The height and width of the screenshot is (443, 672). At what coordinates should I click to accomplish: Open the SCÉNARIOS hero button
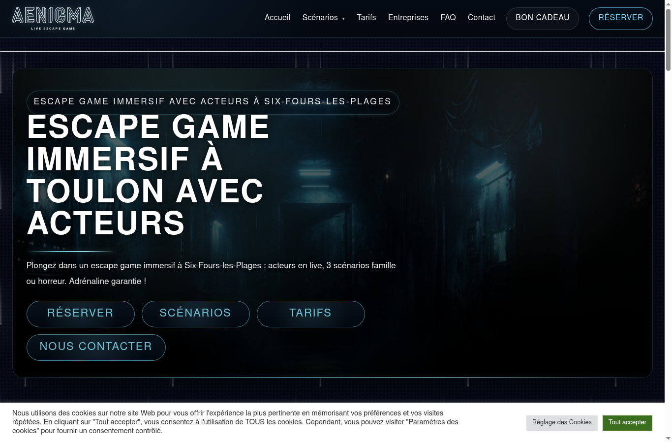coord(196,314)
